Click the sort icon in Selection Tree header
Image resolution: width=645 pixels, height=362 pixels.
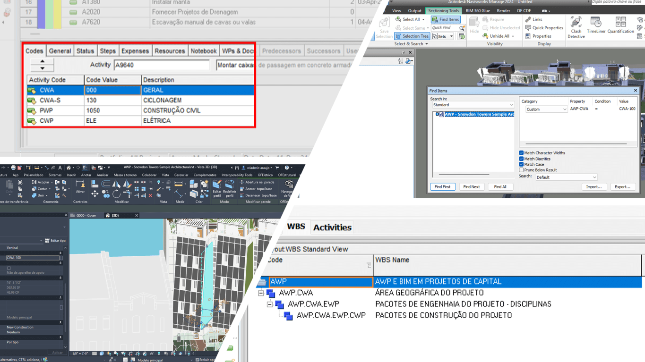click(400, 61)
